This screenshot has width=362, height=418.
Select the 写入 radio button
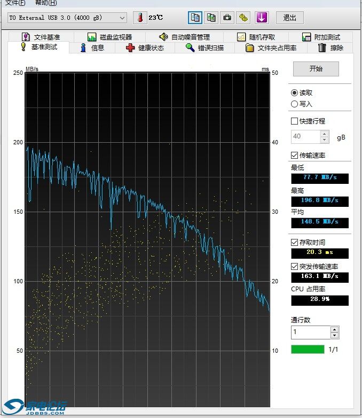pyautogui.click(x=294, y=104)
